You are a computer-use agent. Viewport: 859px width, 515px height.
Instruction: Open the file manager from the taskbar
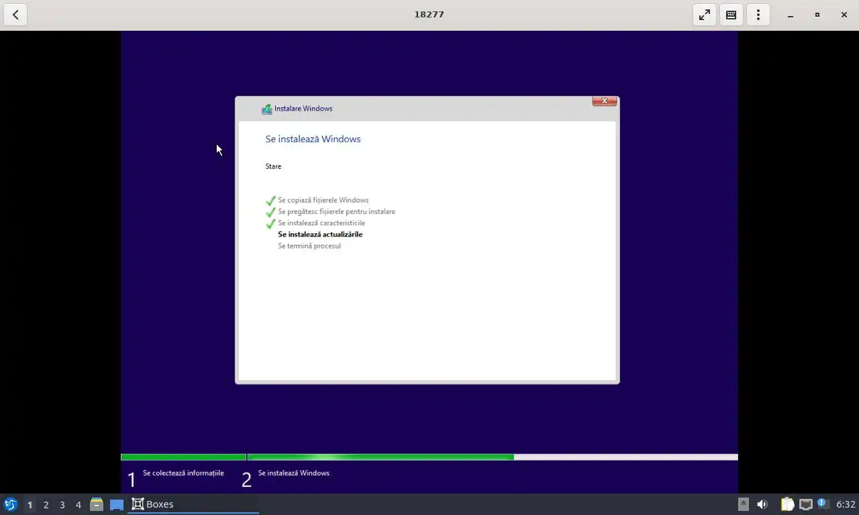97,504
